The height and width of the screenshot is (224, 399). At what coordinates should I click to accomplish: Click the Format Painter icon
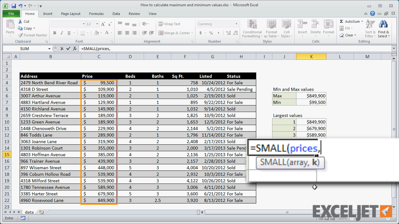click(x=21, y=35)
